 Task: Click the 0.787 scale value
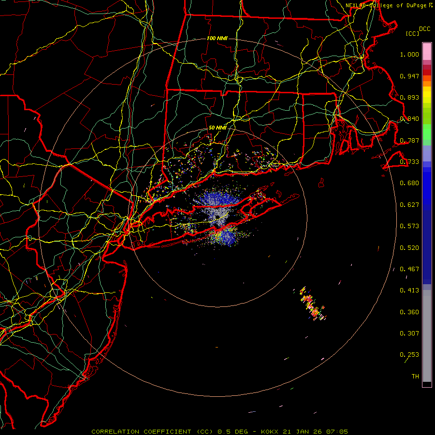coord(409,140)
